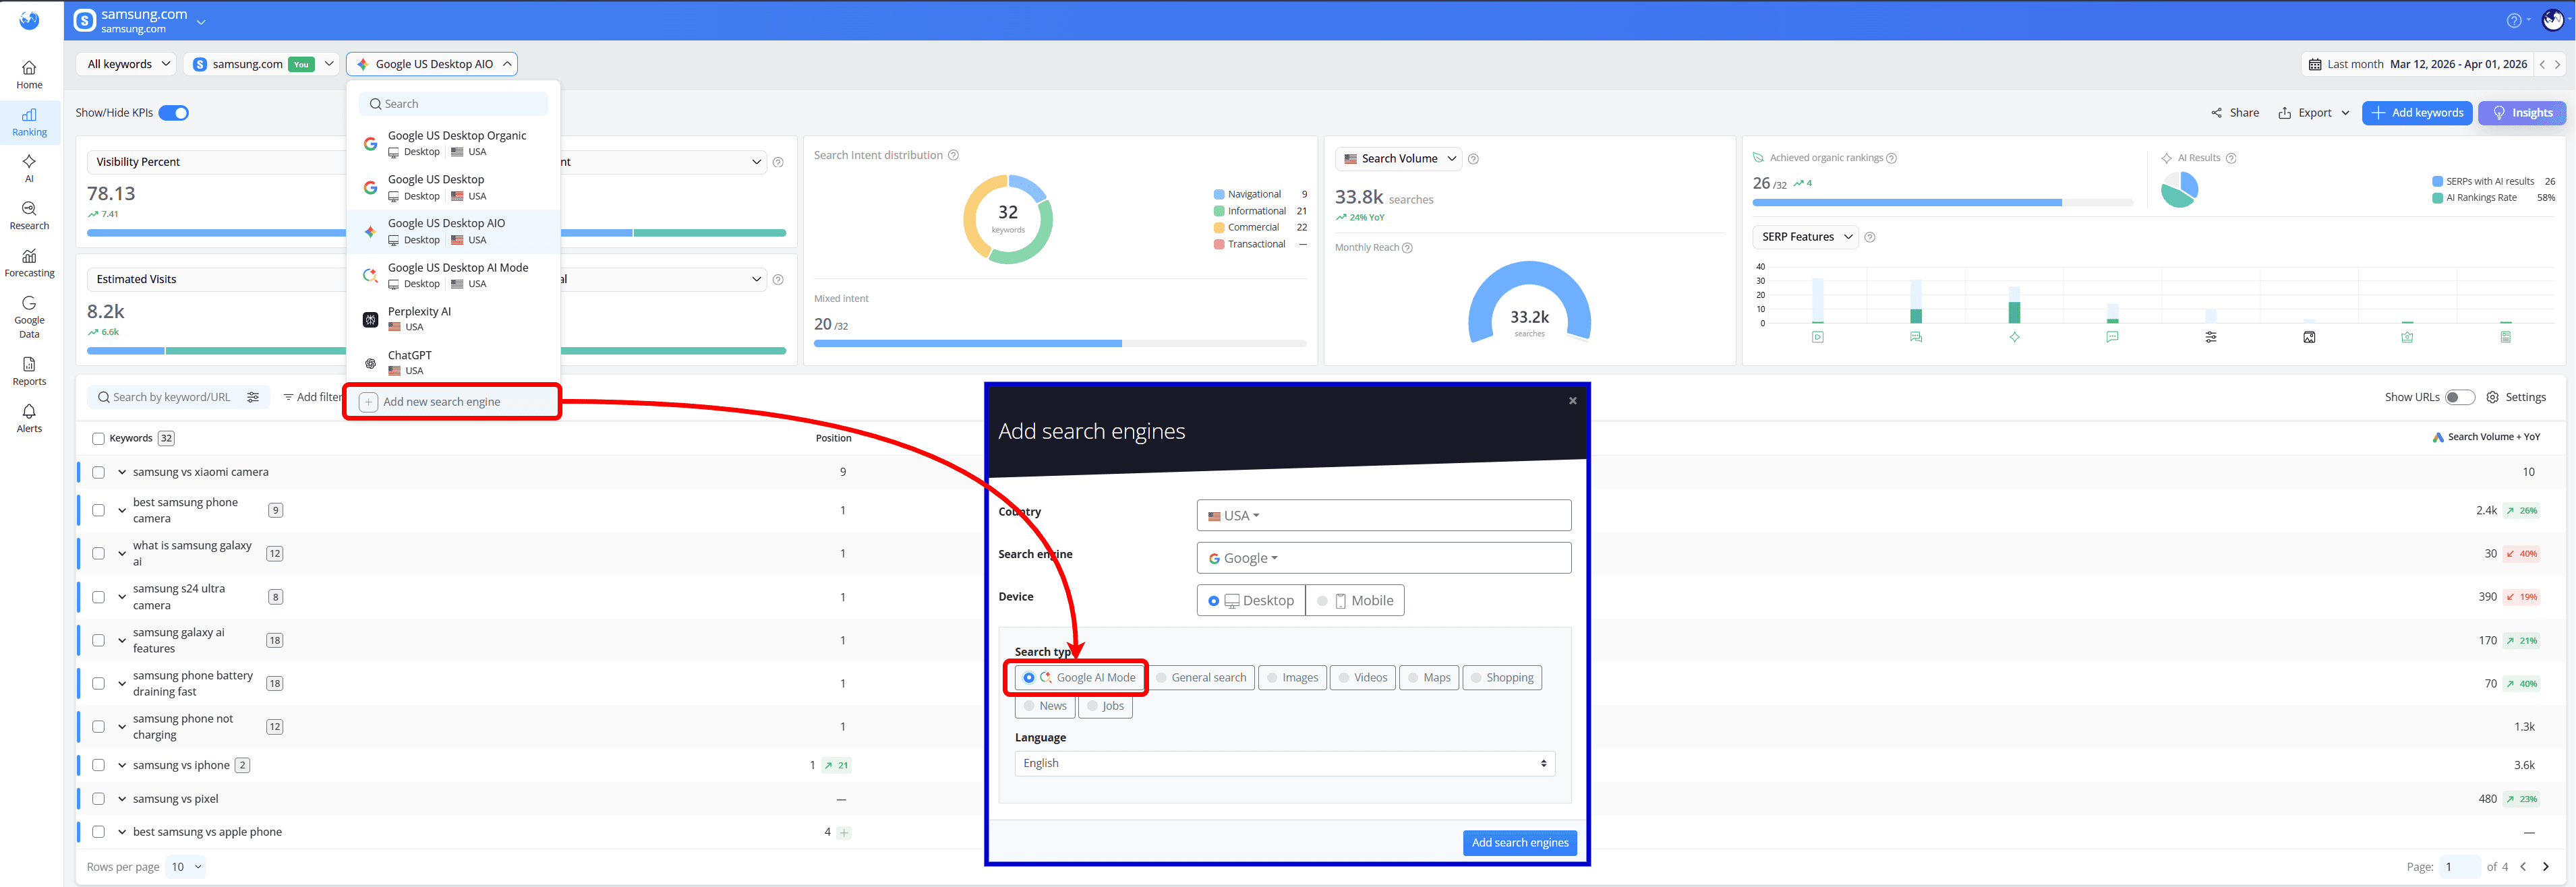2576x887 pixels.
Task: Choose Perplexity AI from the engine list
Action: (419, 318)
